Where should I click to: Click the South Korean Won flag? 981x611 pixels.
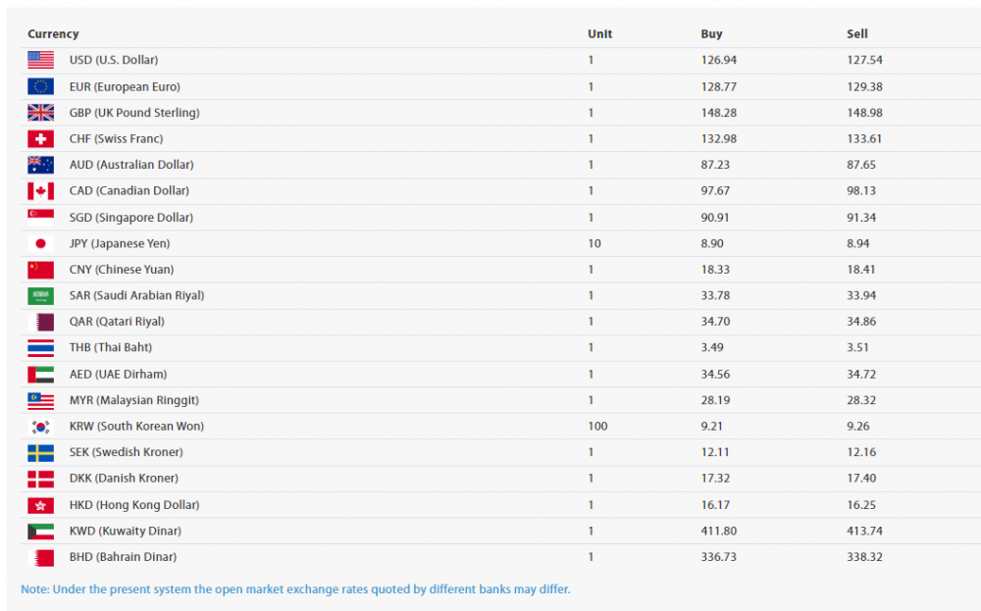pos(40,427)
